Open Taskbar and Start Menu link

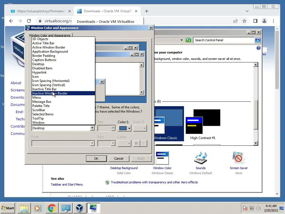click(67, 184)
